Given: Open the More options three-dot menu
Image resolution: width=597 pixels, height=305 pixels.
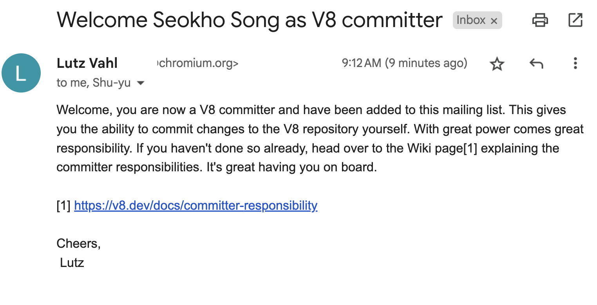Looking at the screenshot, I should tap(575, 63).
